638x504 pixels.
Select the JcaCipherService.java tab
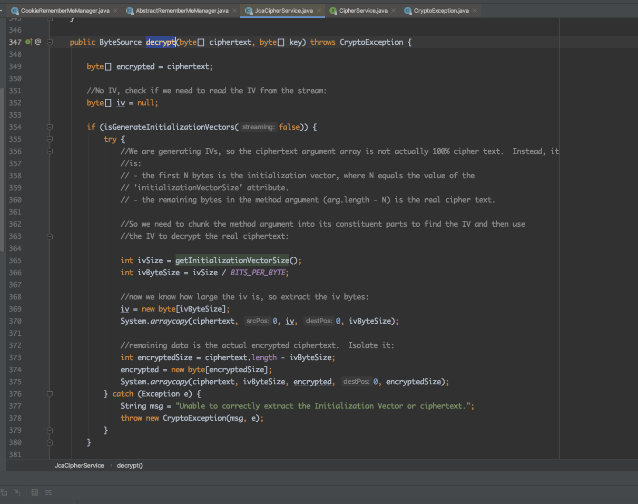(283, 11)
